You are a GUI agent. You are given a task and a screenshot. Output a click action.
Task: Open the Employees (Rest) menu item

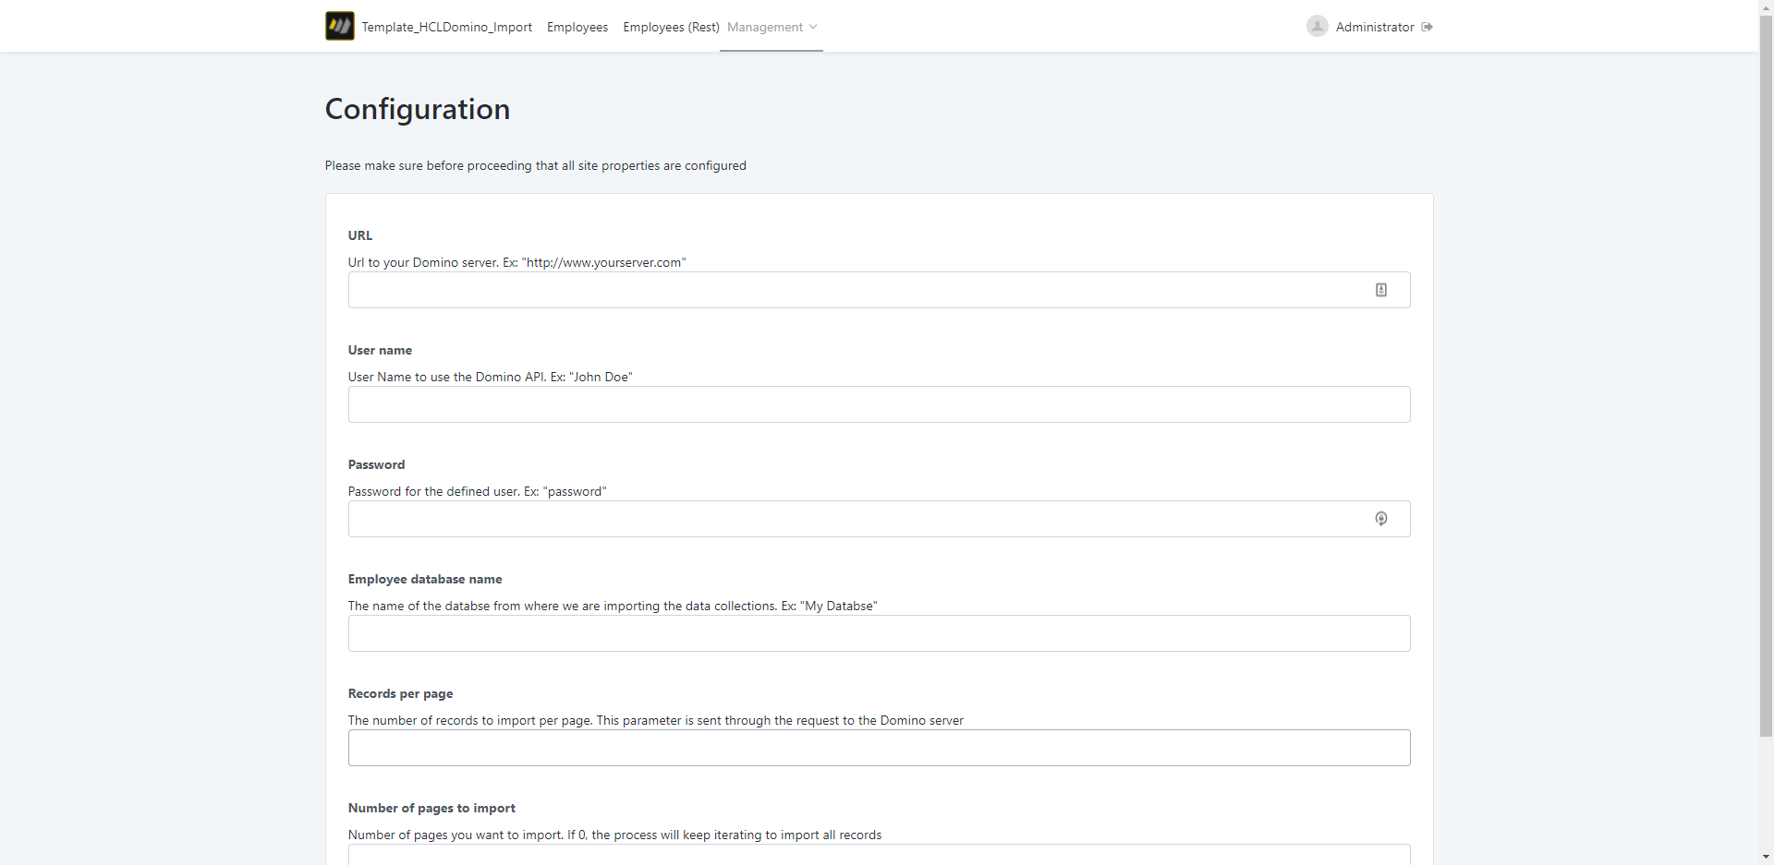671,27
